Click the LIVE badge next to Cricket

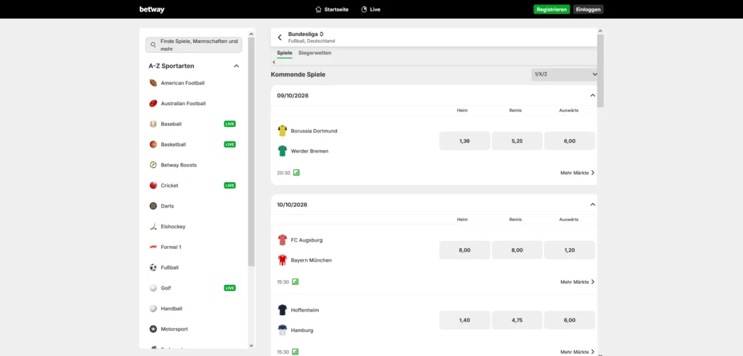tap(230, 185)
